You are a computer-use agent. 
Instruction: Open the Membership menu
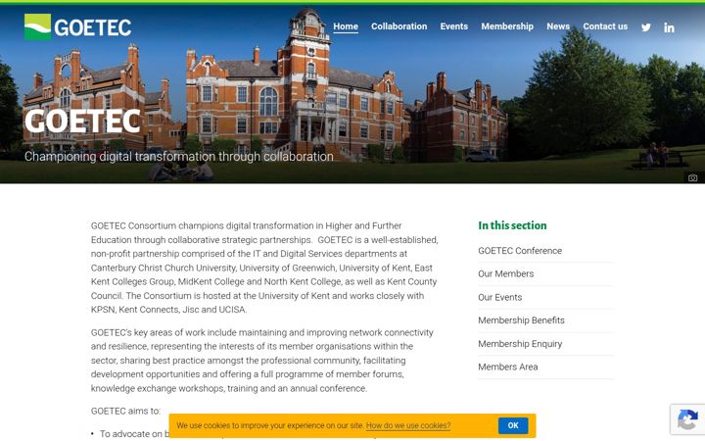507,26
